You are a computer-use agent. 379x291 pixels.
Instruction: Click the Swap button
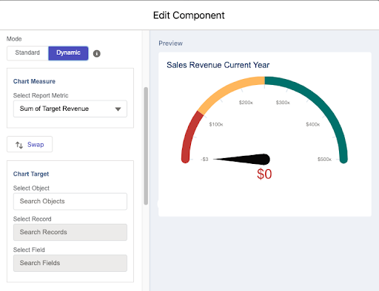point(30,144)
